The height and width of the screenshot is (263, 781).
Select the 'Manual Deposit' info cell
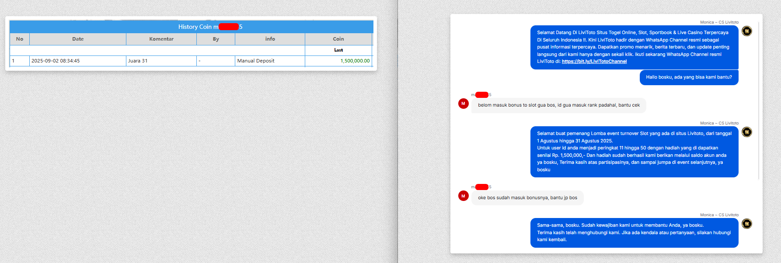tap(270, 61)
